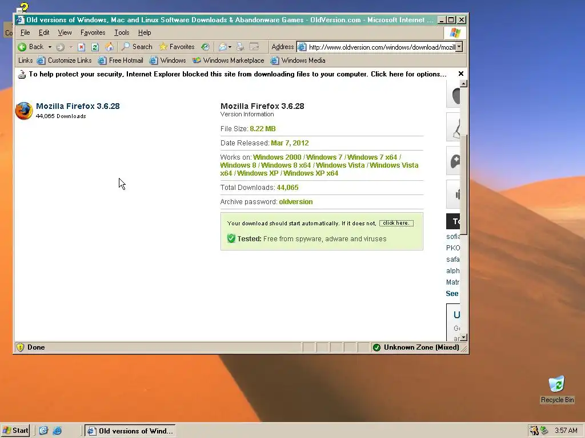Click the Edit page toolbar icon
The width and height of the screenshot is (585, 438).
[x=254, y=47]
